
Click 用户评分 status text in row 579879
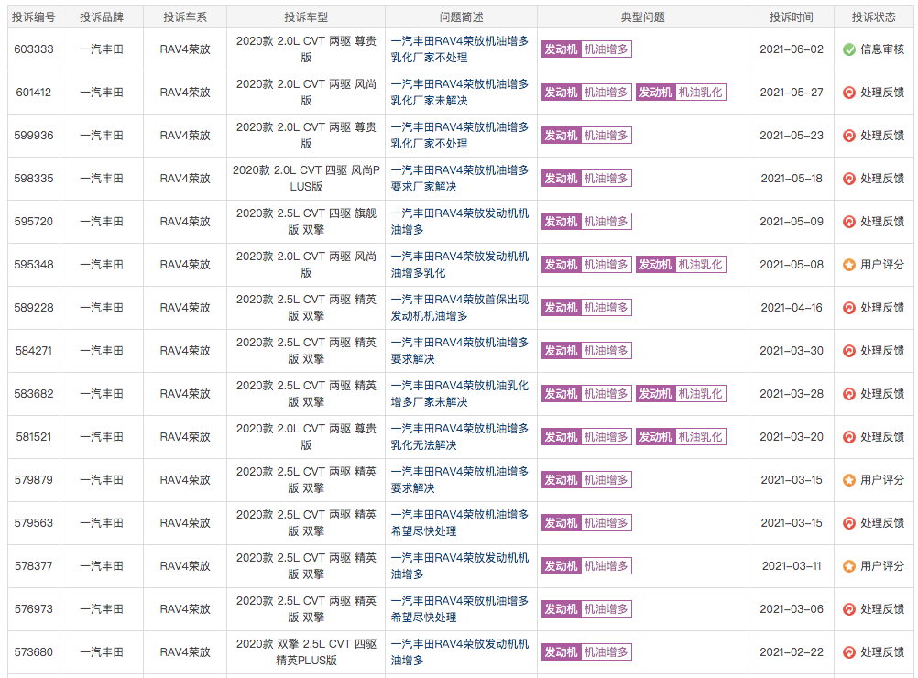click(x=882, y=480)
